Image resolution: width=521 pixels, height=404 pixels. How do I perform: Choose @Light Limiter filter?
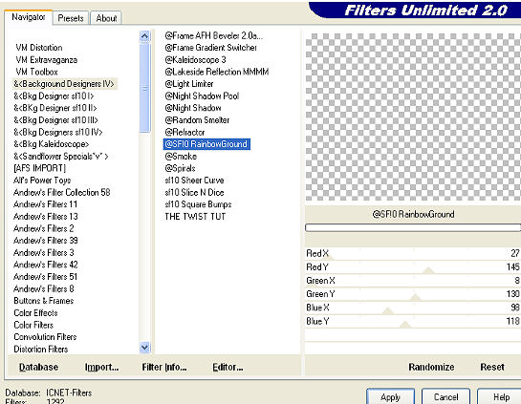pyautogui.click(x=188, y=84)
